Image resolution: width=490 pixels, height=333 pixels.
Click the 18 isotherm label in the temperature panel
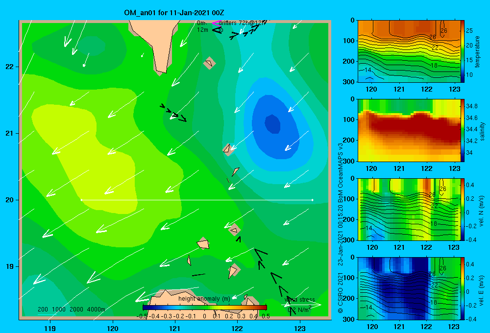pyautogui.click(x=434, y=66)
